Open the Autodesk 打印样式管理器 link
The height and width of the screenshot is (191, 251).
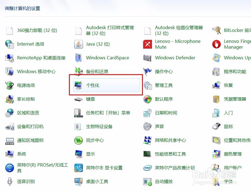[110, 31]
